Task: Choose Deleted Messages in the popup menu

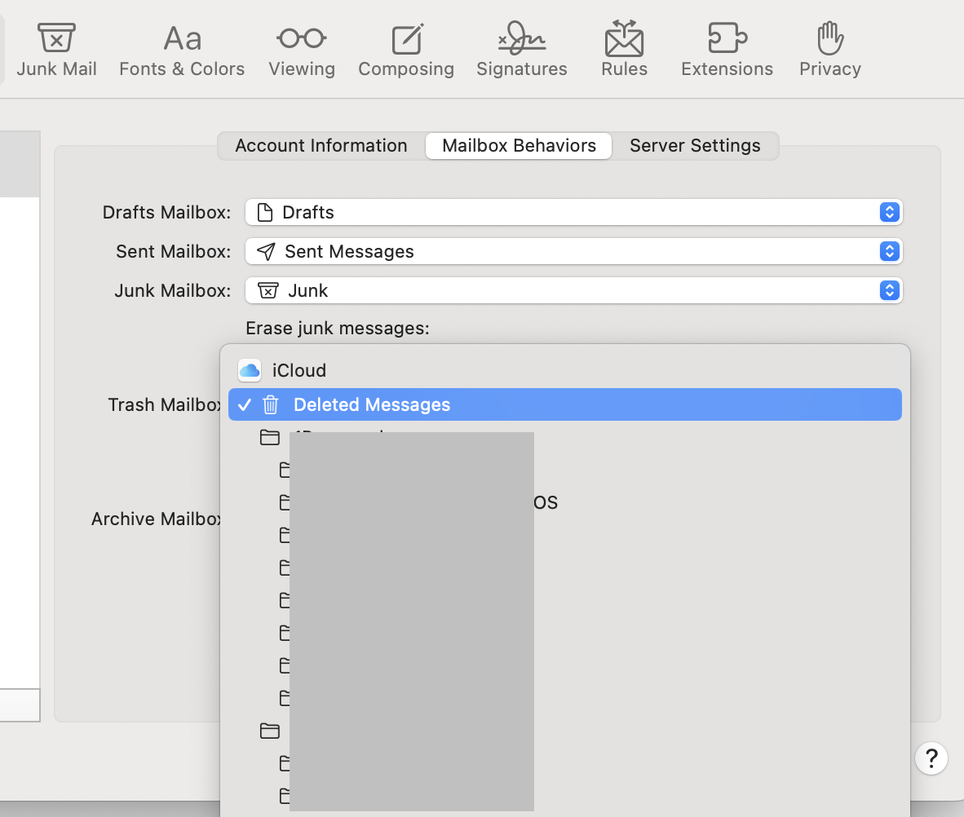Action: point(371,405)
